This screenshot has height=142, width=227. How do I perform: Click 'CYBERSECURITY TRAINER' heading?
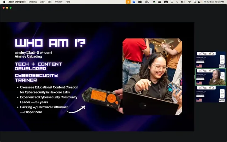click(x=36, y=78)
